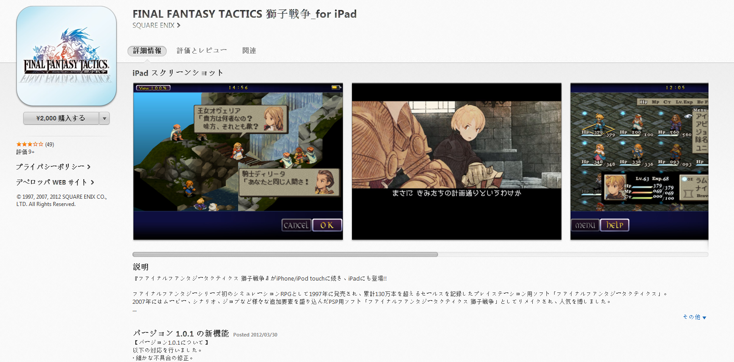Click the star rating with 49 reviews
The image size is (734, 362).
[35, 144]
